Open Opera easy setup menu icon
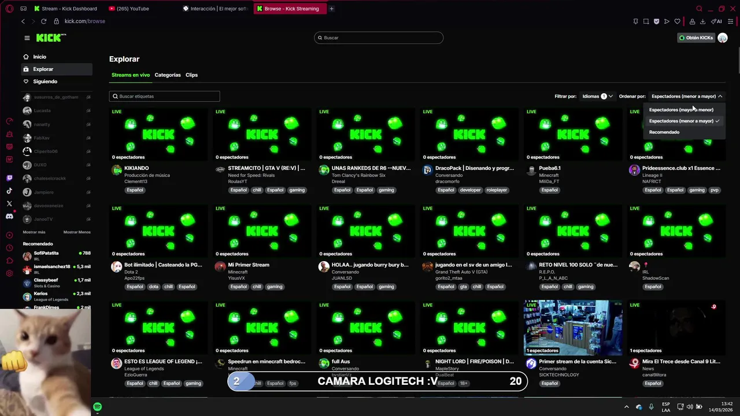 (731, 21)
